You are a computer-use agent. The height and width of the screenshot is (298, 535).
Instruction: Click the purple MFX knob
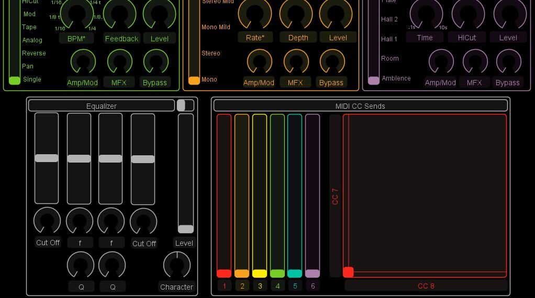[x=475, y=62]
